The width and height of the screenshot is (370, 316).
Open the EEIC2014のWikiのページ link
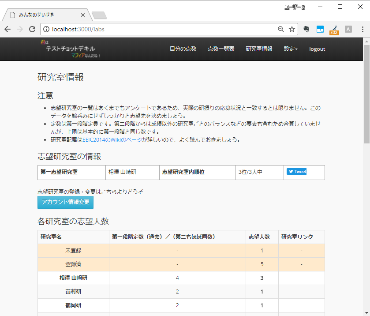[x=112, y=140]
